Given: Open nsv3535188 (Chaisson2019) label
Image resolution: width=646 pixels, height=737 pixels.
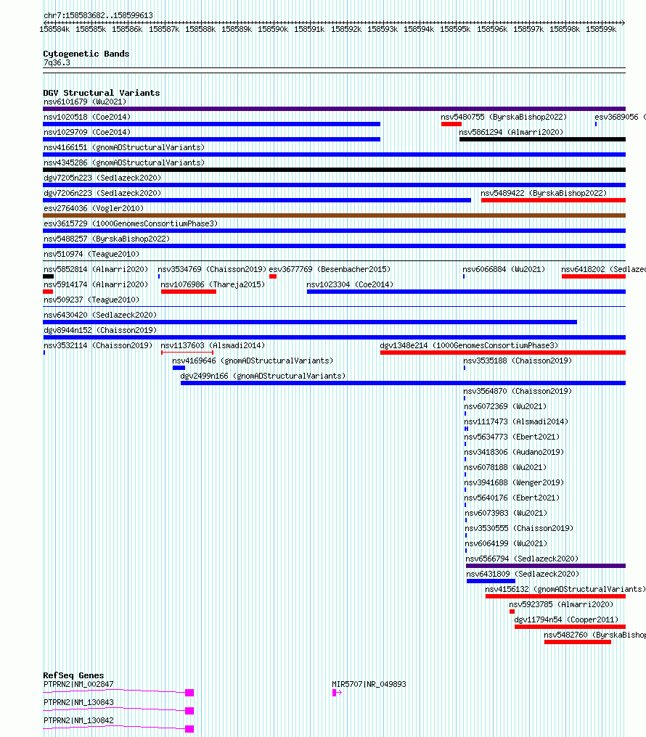Looking at the screenshot, I should coord(518,361).
